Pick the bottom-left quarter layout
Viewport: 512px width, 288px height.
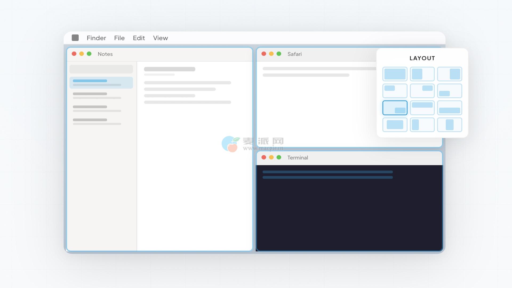pyautogui.click(x=450, y=91)
